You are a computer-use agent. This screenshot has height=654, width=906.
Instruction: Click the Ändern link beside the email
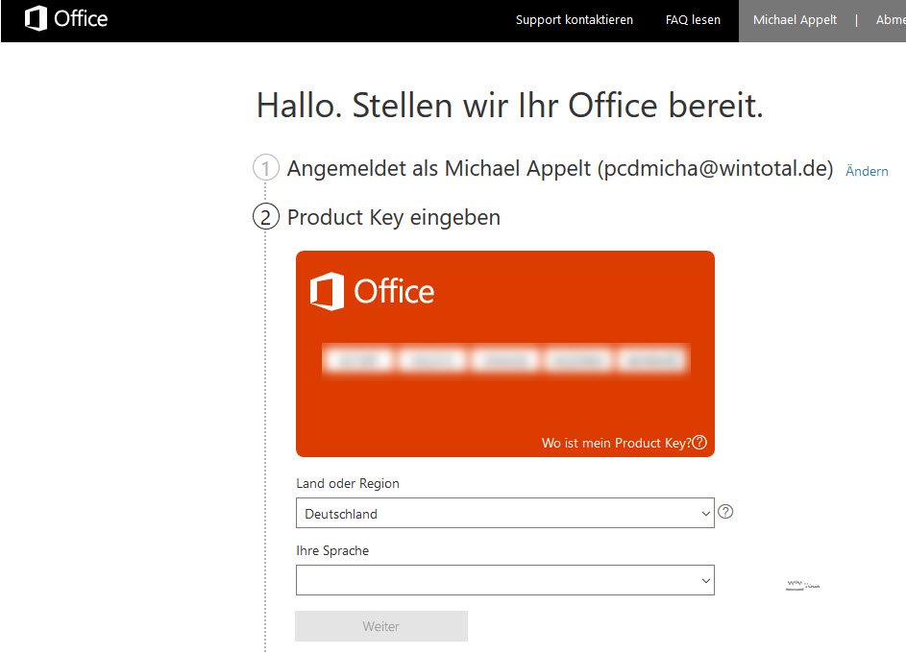click(867, 171)
